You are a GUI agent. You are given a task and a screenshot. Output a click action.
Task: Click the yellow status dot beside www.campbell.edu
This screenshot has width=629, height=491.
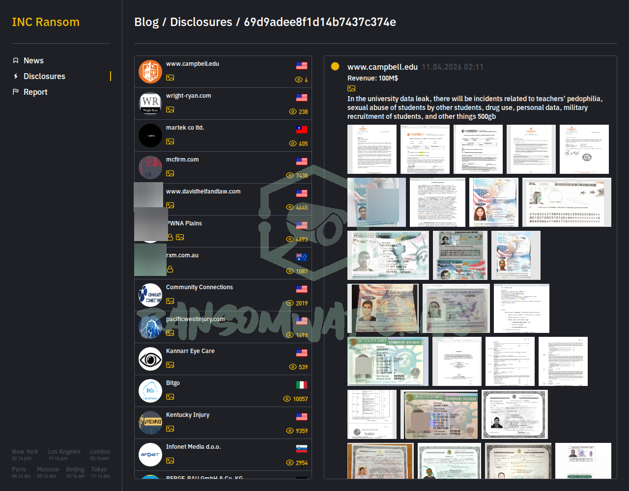(x=335, y=66)
